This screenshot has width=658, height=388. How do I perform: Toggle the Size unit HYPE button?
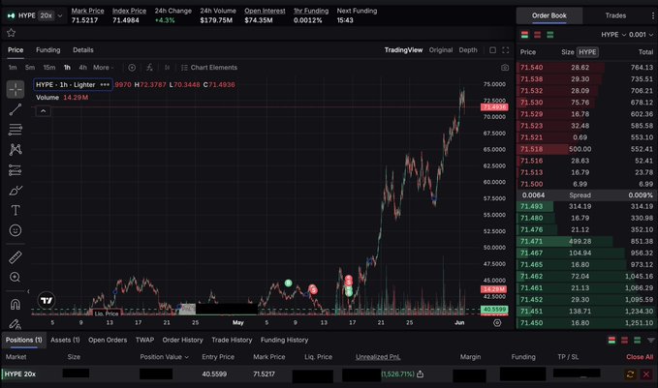(x=587, y=52)
